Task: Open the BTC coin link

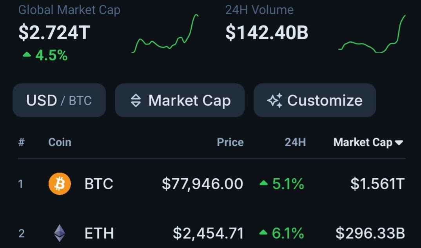Action: (99, 184)
